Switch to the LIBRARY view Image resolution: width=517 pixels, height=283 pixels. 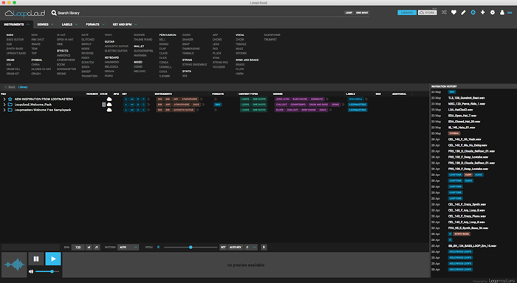pyautogui.click(x=407, y=13)
